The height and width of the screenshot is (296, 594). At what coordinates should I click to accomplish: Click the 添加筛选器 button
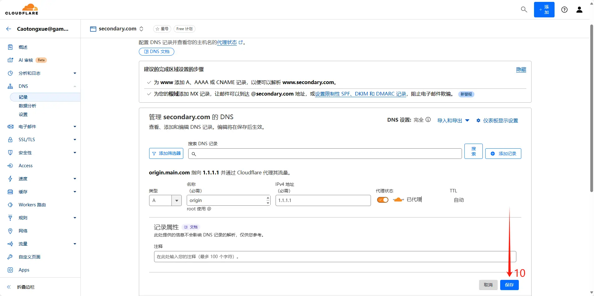click(x=166, y=154)
